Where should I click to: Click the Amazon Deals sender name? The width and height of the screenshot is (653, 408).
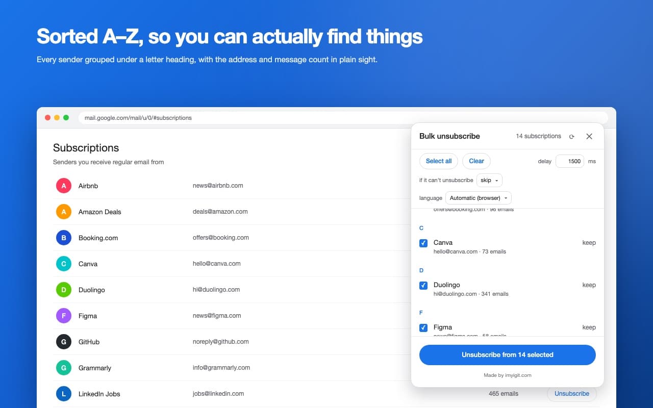100,212
